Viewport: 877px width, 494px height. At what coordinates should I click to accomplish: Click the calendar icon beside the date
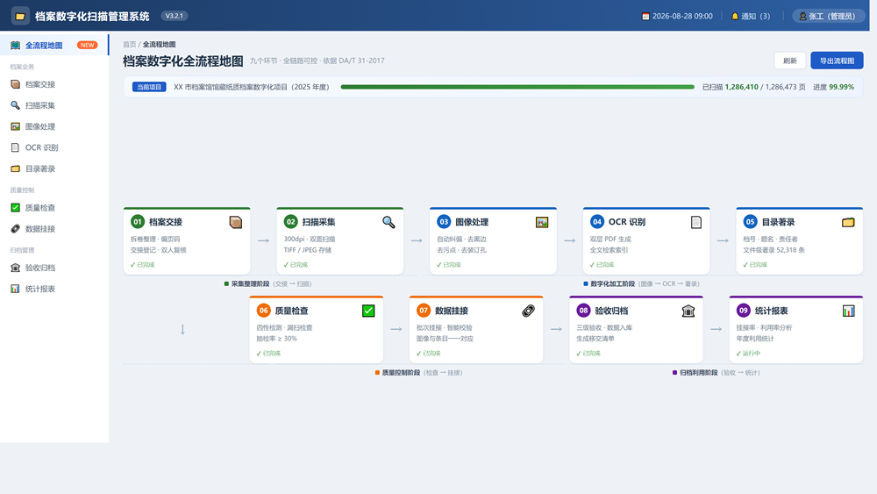(x=645, y=16)
